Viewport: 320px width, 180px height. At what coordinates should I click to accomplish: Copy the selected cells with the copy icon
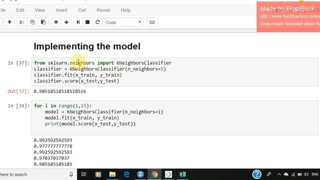[x=32, y=22]
